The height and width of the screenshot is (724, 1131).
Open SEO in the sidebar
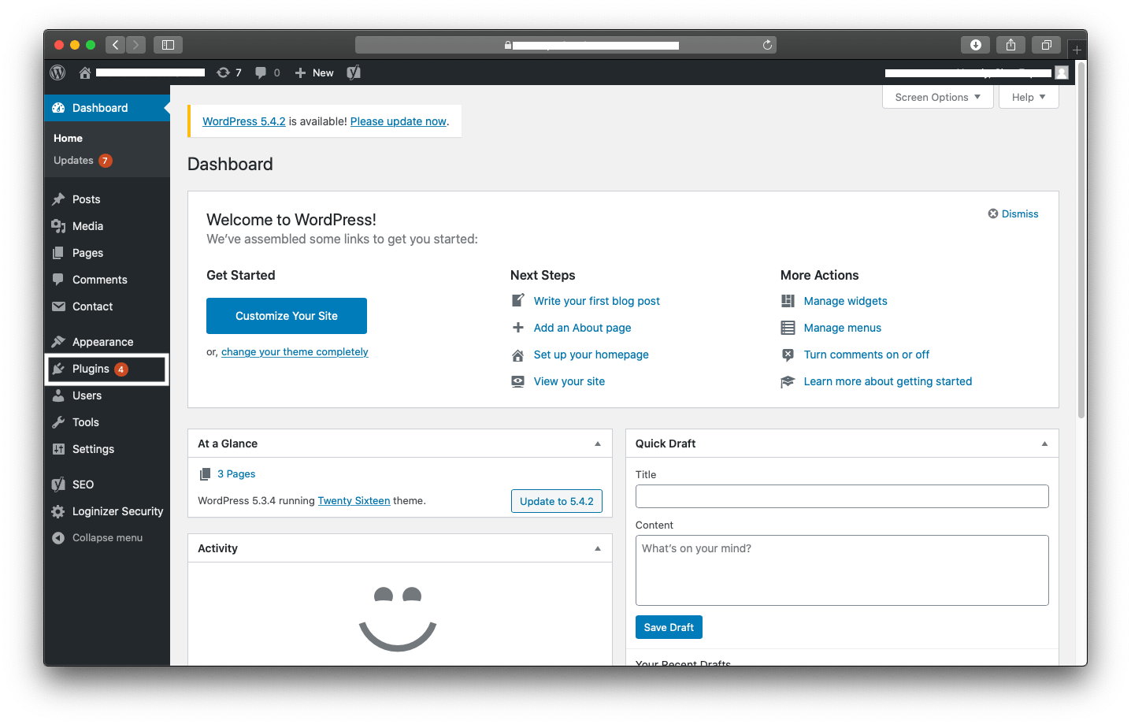[x=107, y=485]
